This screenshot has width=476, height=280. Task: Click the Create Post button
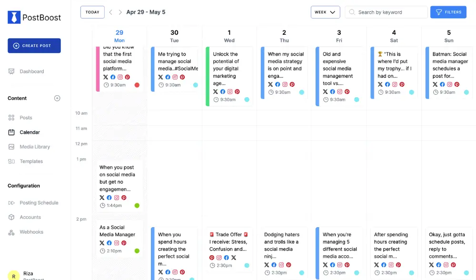coord(34,46)
